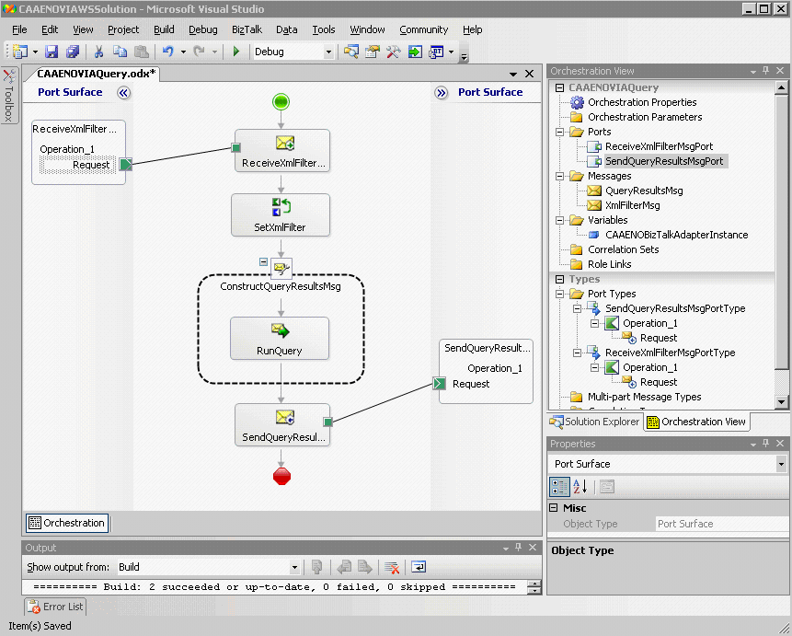Collapse the Misc property category
Screen dimensions: 792x636
[554, 507]
